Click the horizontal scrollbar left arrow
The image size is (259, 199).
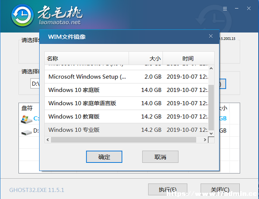point(48,140)
